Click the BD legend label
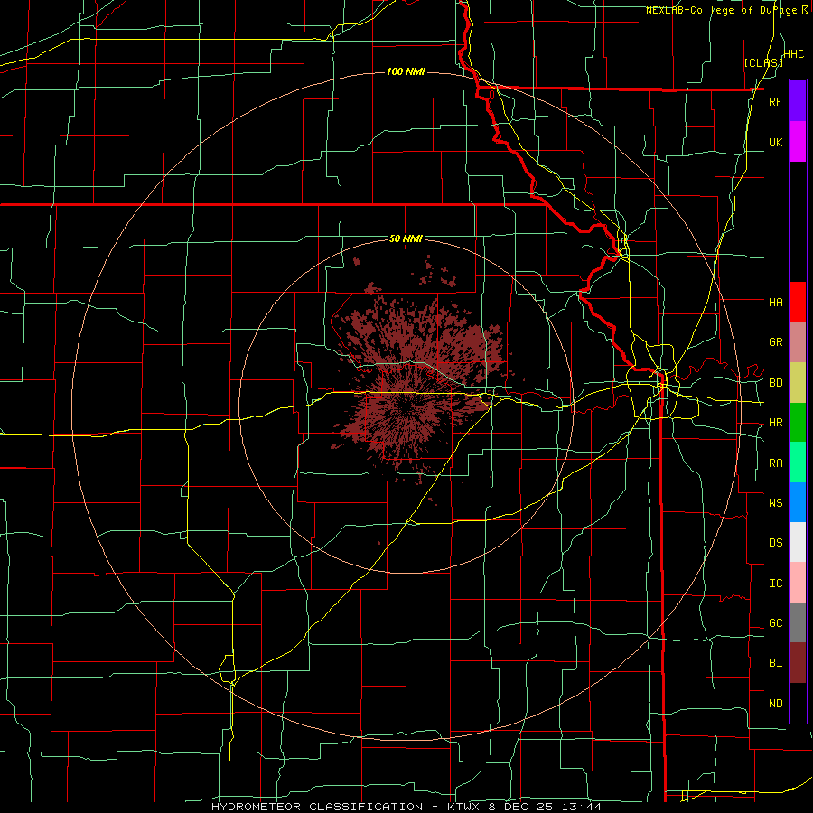813x813 pixels. click(x=775, y=383)
